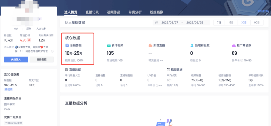The image size is (271, 126).
Task: Set the end date 2023/09/25 field
Action: 195,23
